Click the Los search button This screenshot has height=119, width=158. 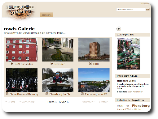point(147,9)
